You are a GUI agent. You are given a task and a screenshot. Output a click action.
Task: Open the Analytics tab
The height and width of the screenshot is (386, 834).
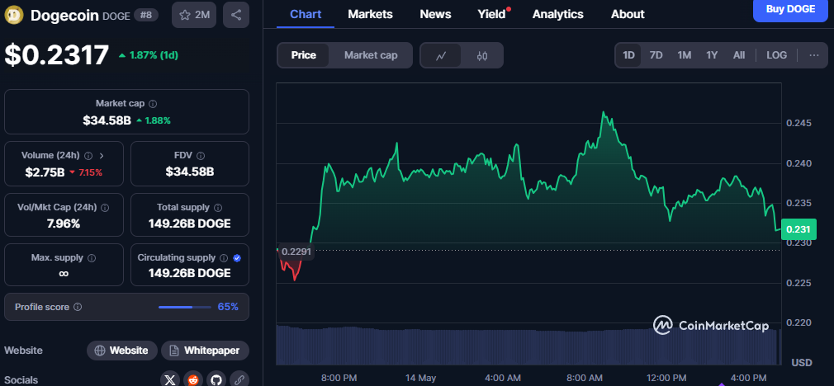click(x=558, y=14)
